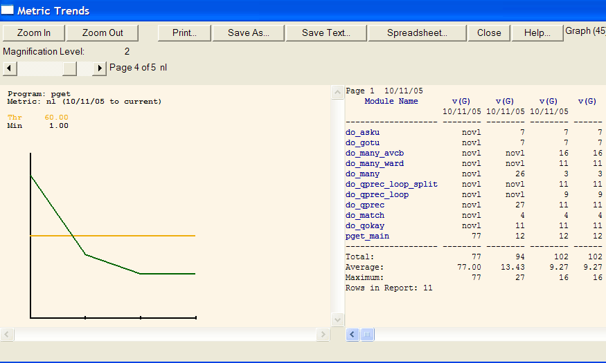Select module do_many_avcb
The image size is (606, 363).
375,153
